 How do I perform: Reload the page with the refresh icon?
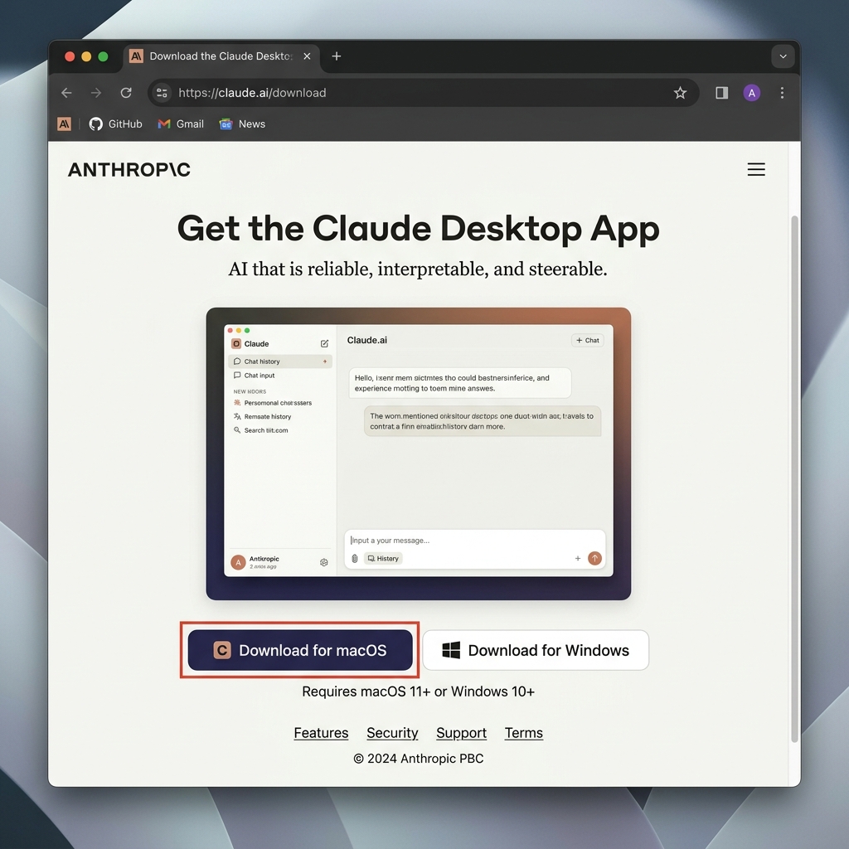pyautogui.click(x=126, y=93)
